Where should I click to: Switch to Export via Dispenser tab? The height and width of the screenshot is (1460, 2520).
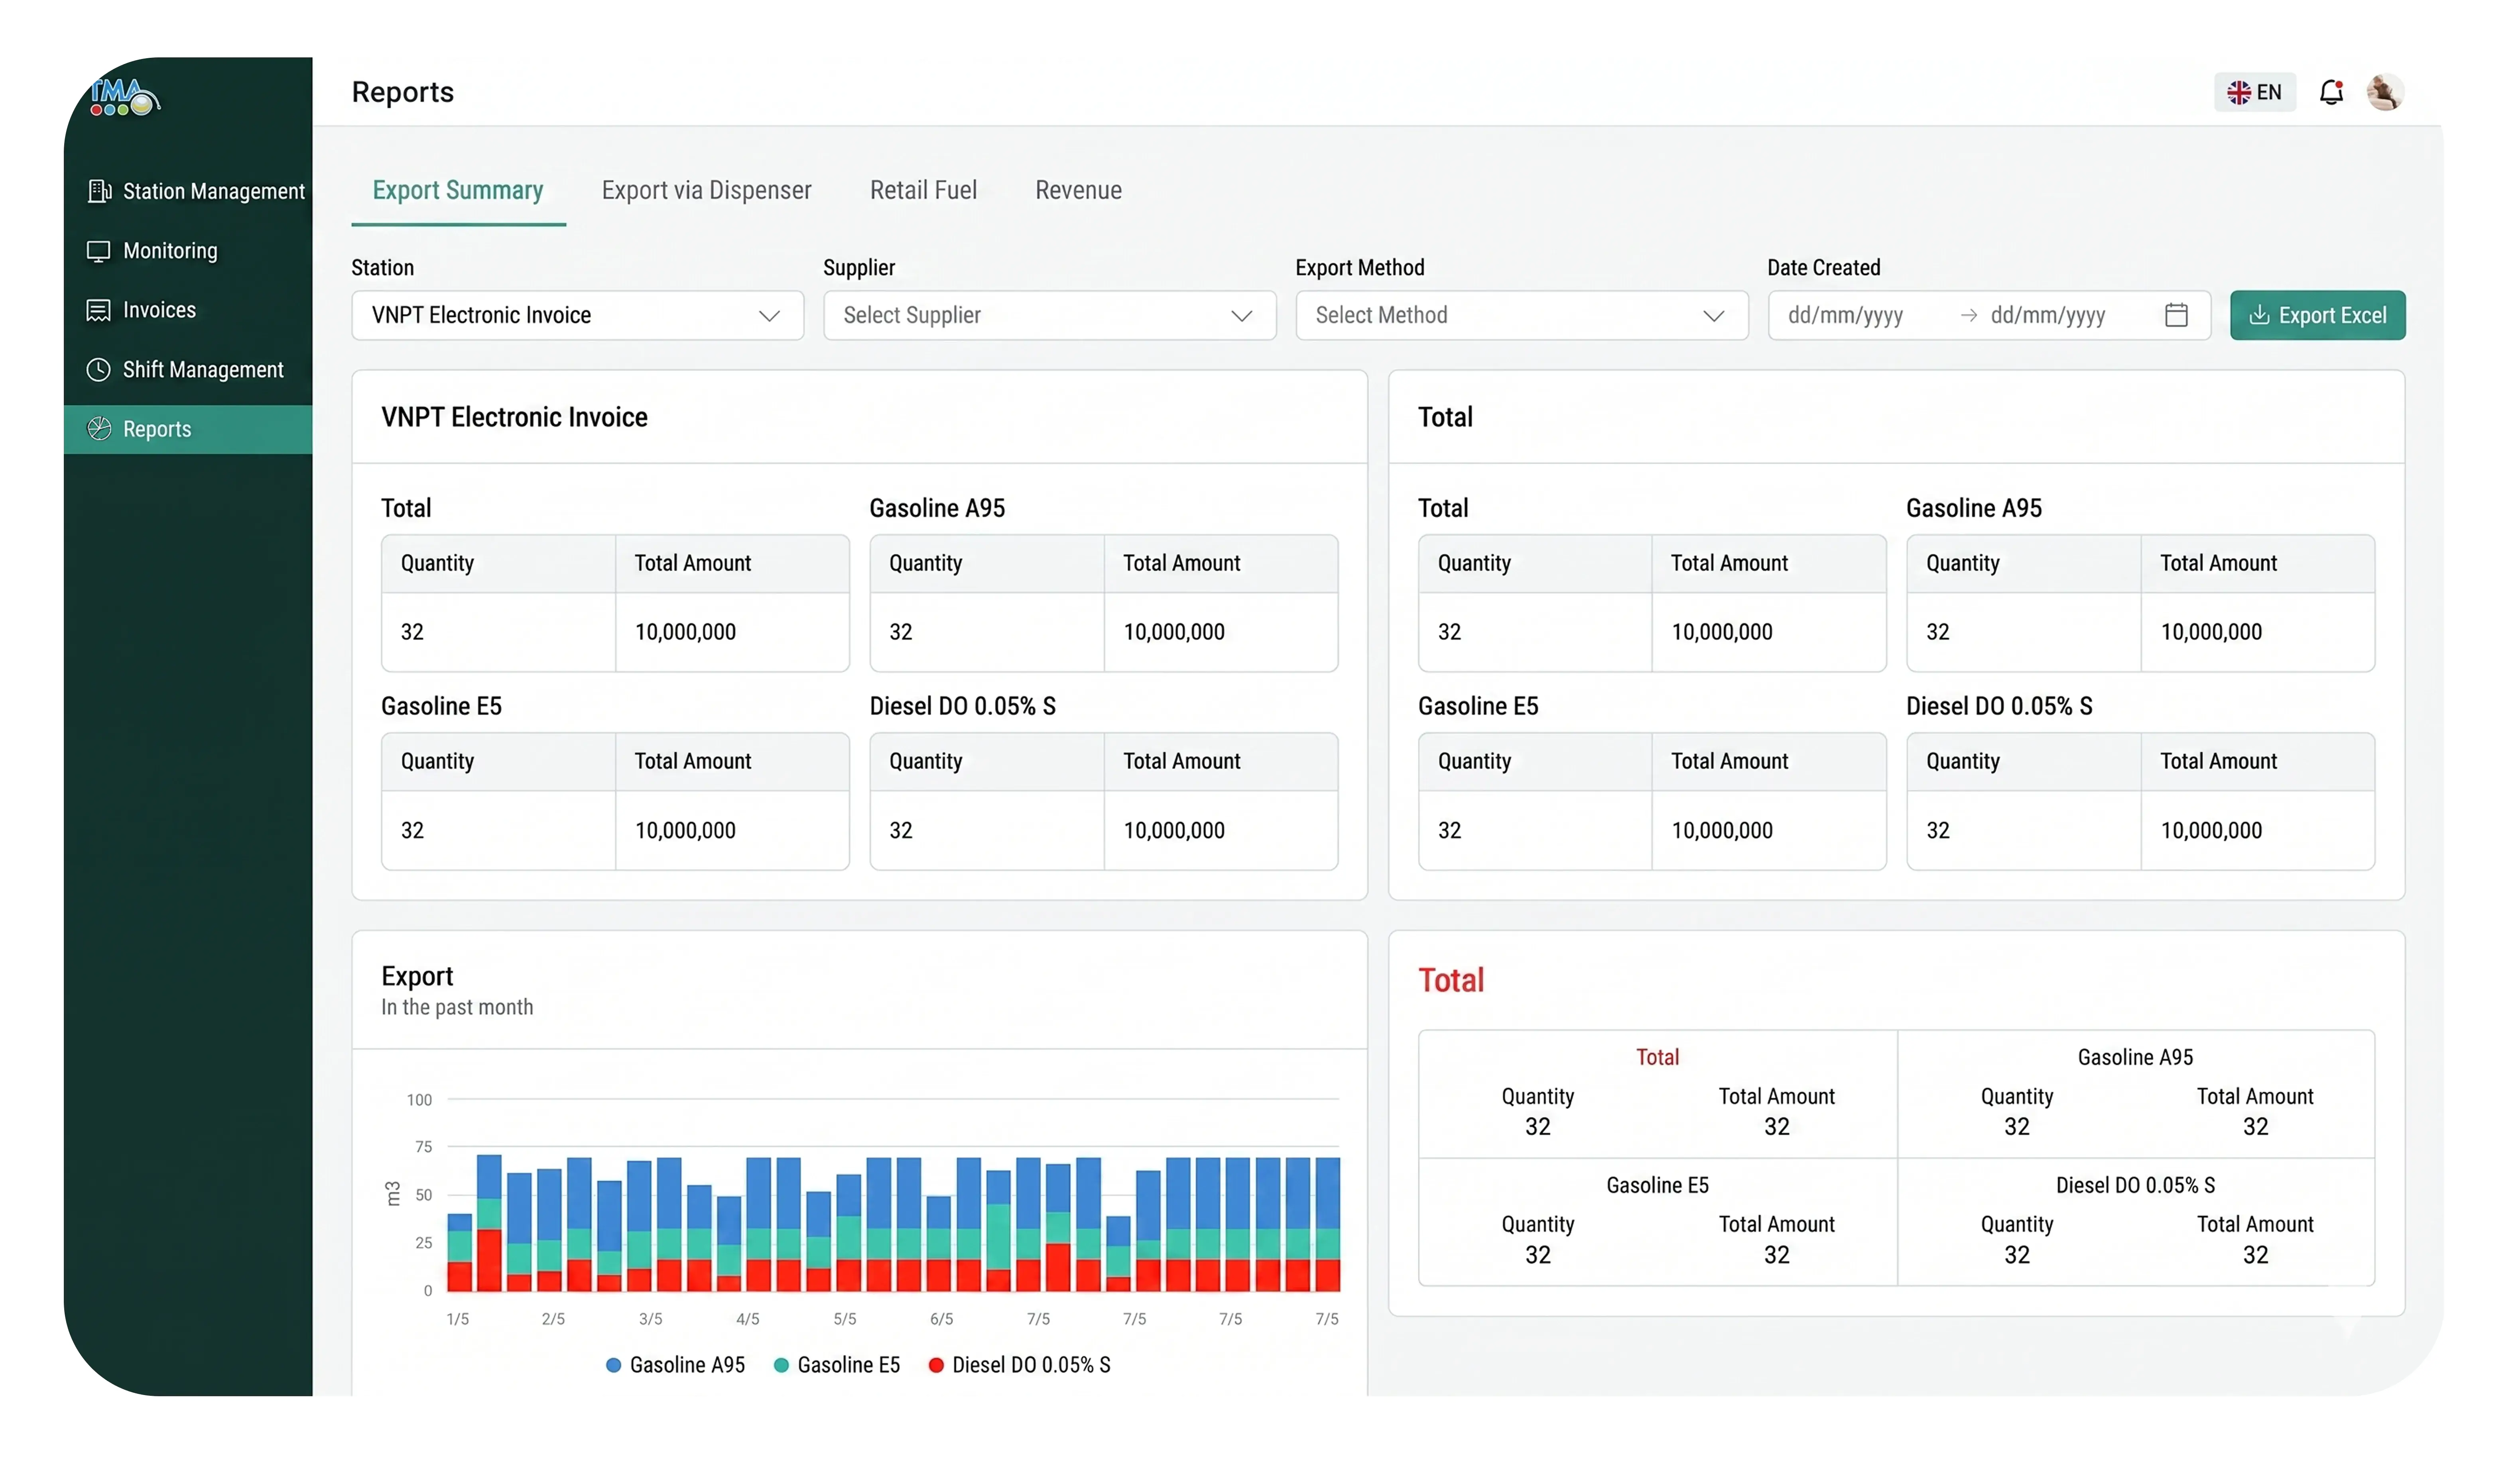[x=706, y=190]
